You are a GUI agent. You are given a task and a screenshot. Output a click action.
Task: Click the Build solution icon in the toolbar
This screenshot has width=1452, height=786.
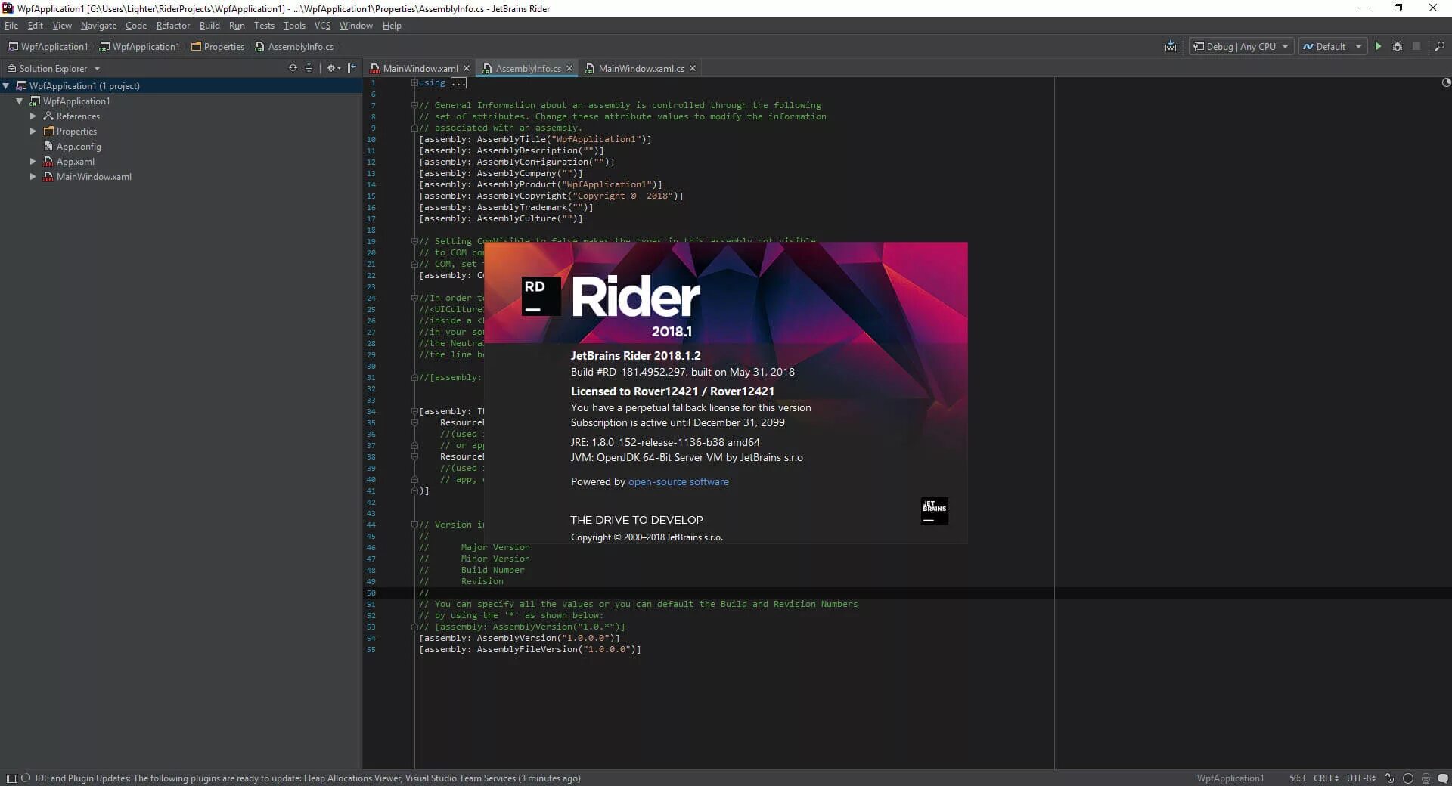(x=1170, y=46)
